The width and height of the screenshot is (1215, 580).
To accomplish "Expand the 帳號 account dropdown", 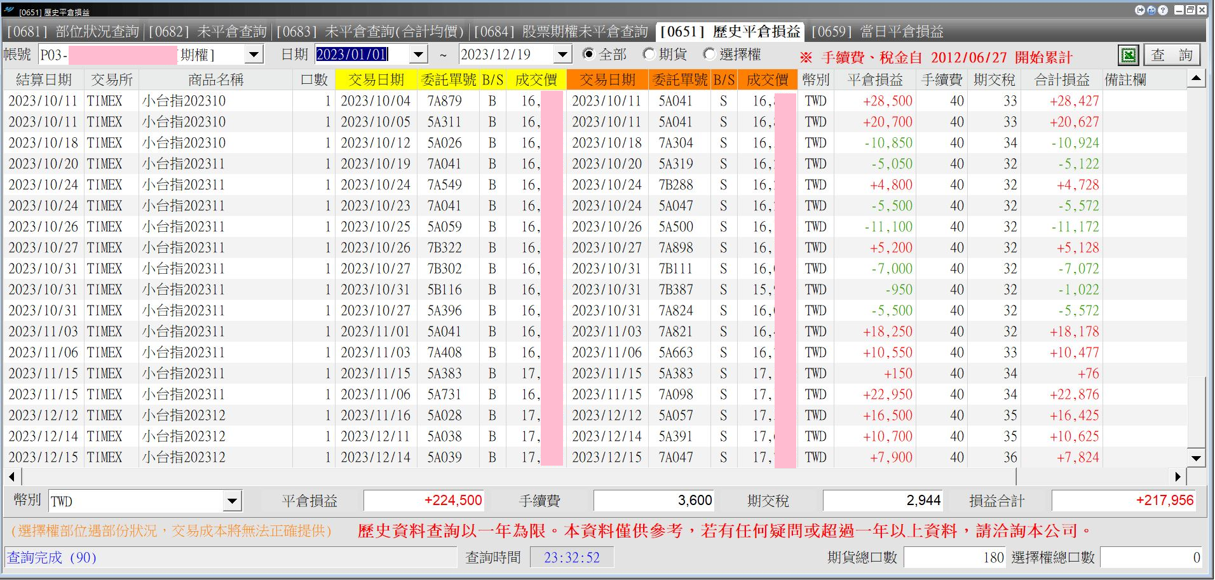I will click(x=254, y=55).
